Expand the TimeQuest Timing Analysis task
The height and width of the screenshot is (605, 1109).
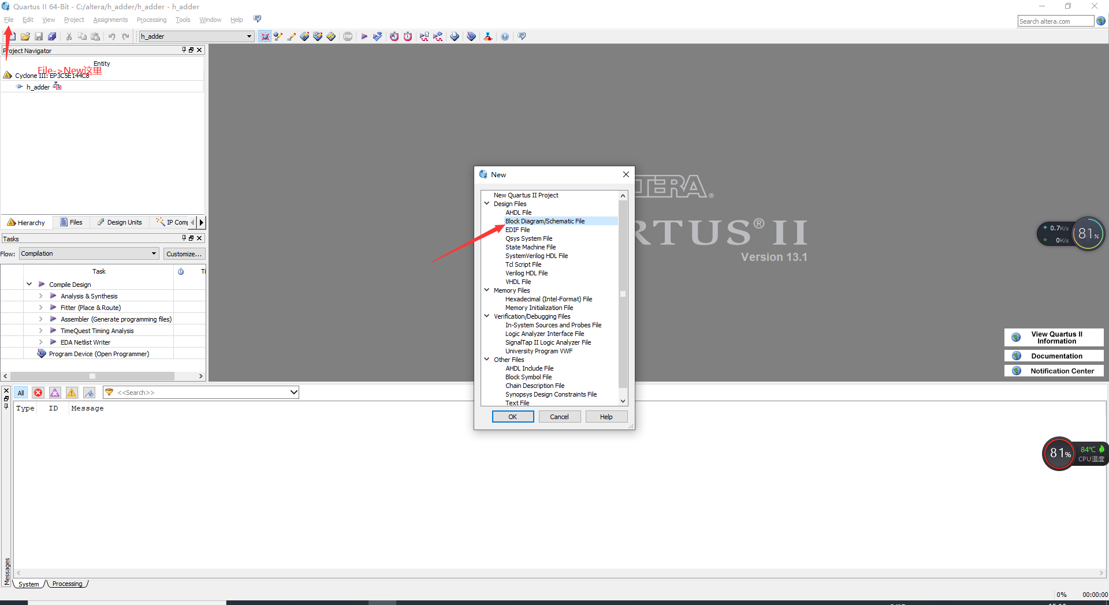pos(40,331)
